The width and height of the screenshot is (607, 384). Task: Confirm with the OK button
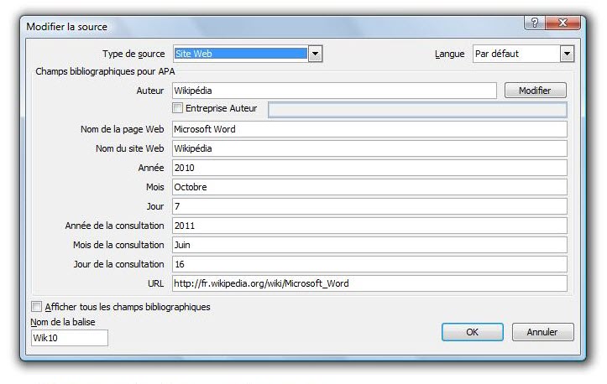pyautogui.click(x=472, y=332)
